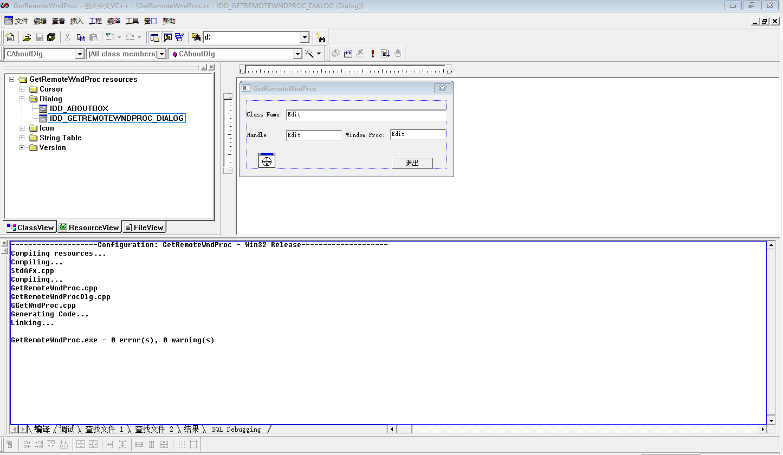The height and width of the screenshot is (455, 783).
Task: Click the binoculars Search icon
Action: coord(321,37)
